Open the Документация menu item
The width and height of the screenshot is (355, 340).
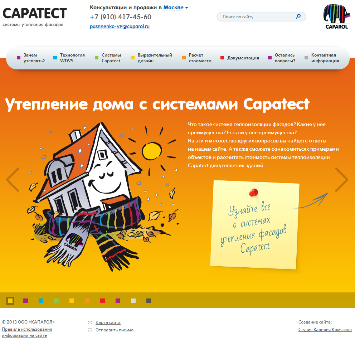click(x=239, y=58)
